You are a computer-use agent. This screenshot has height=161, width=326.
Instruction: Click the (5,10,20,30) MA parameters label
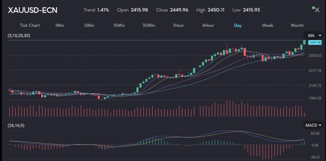[x=19, y=36]
